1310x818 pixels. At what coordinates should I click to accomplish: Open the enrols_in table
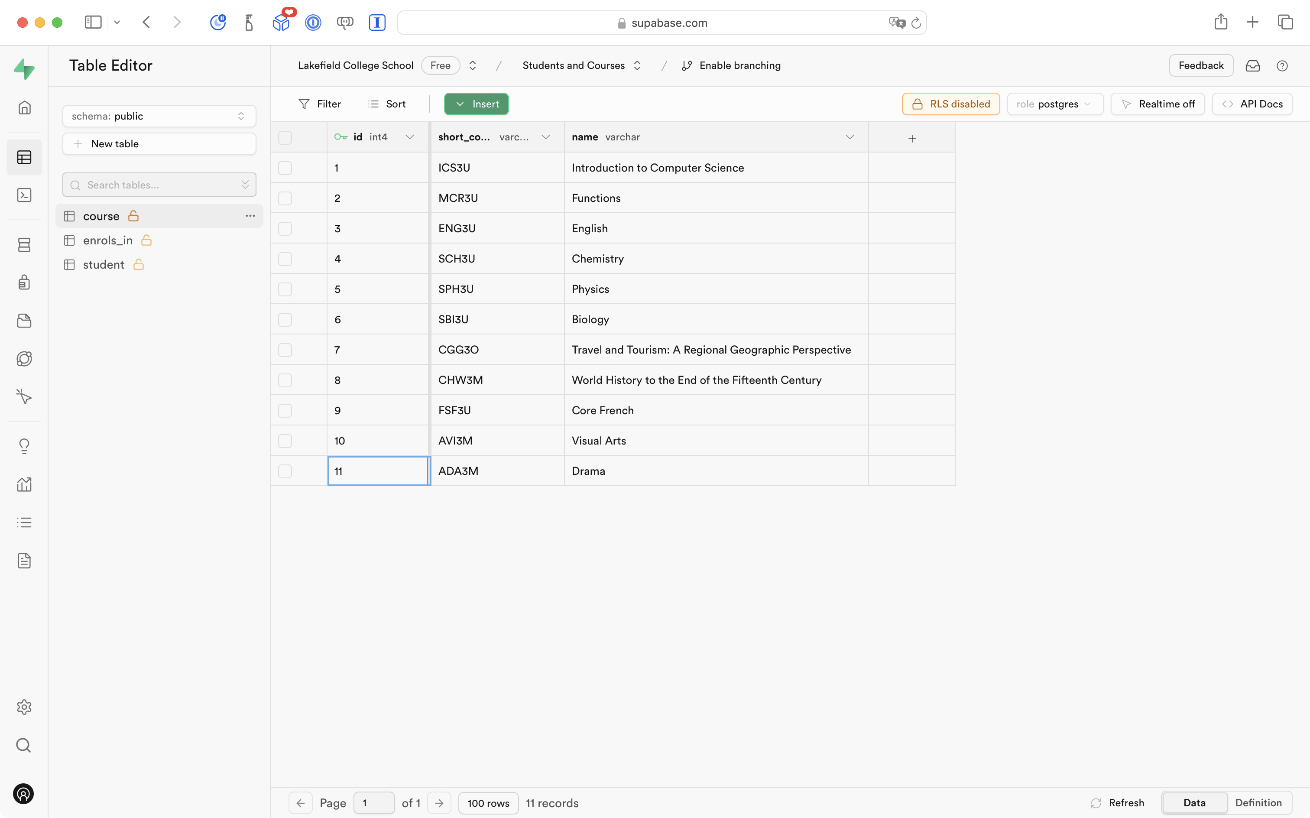[107, 240]
